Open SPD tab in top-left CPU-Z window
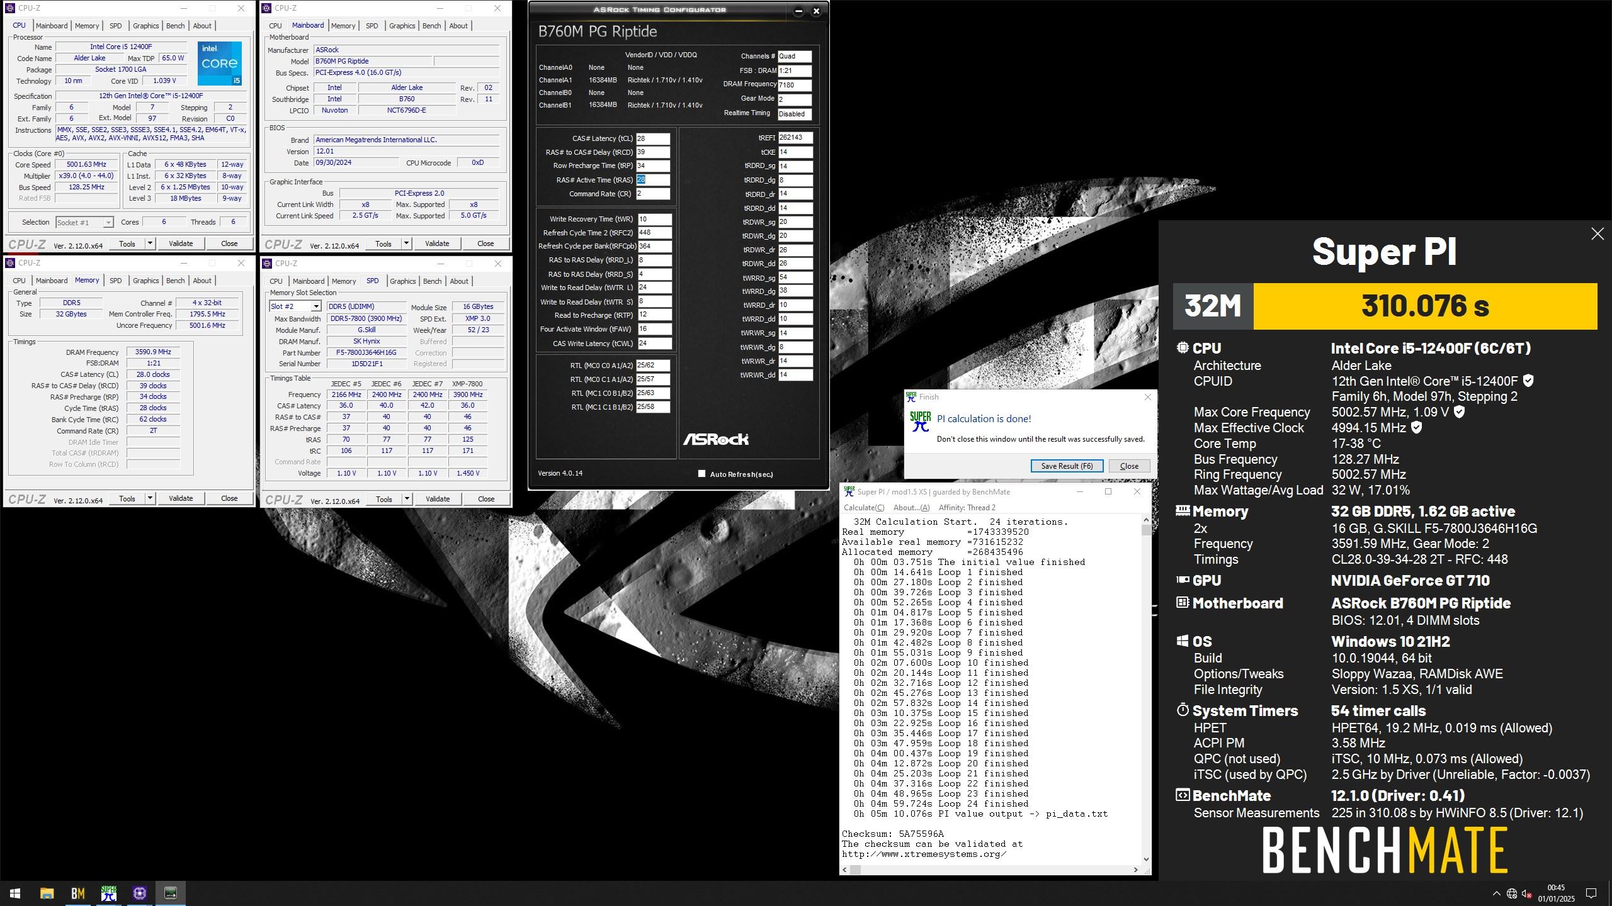This screenshot has width=1612, height=906. point(115,26)
